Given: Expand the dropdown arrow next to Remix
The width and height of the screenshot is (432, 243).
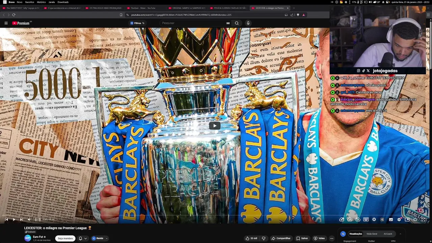Looking at the screenshot, I should [x=107, y=238].
